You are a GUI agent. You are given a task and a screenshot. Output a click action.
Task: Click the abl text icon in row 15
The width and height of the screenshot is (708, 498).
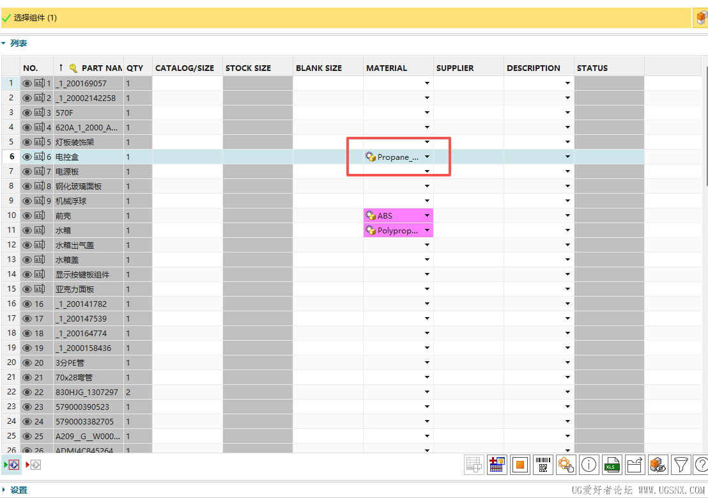point(40,289)
